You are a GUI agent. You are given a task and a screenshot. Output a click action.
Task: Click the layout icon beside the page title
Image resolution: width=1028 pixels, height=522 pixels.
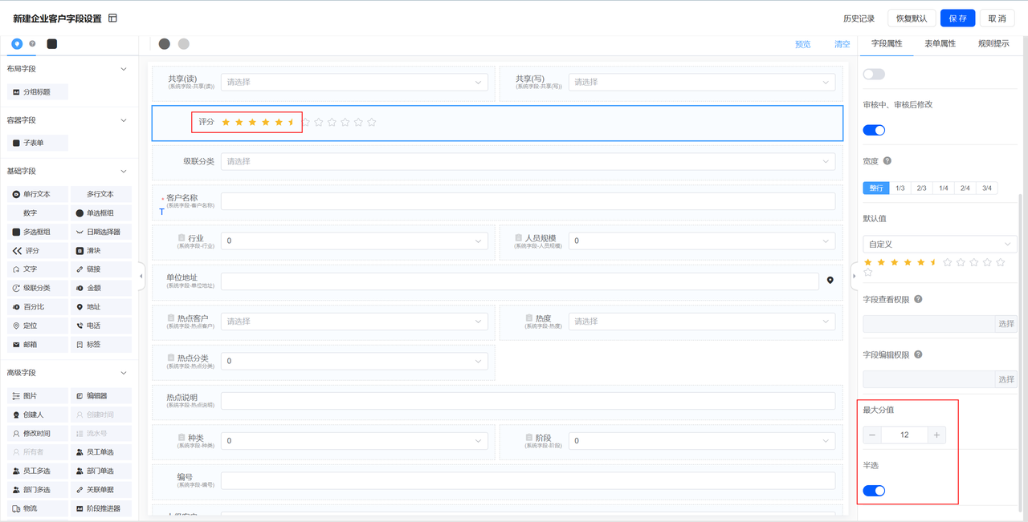(112, 18)
